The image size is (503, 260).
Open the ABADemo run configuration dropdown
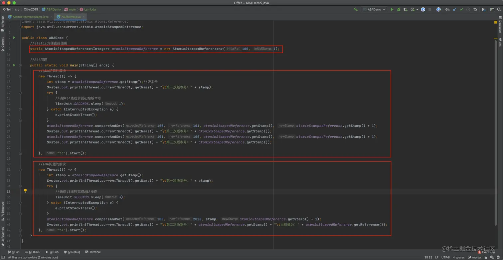(x=374, y=9)
